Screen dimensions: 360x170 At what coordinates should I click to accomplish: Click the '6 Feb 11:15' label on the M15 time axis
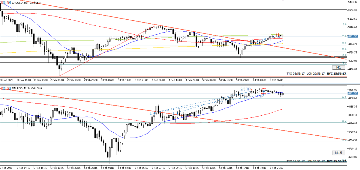pyautogui.click(x=192, y=168)
